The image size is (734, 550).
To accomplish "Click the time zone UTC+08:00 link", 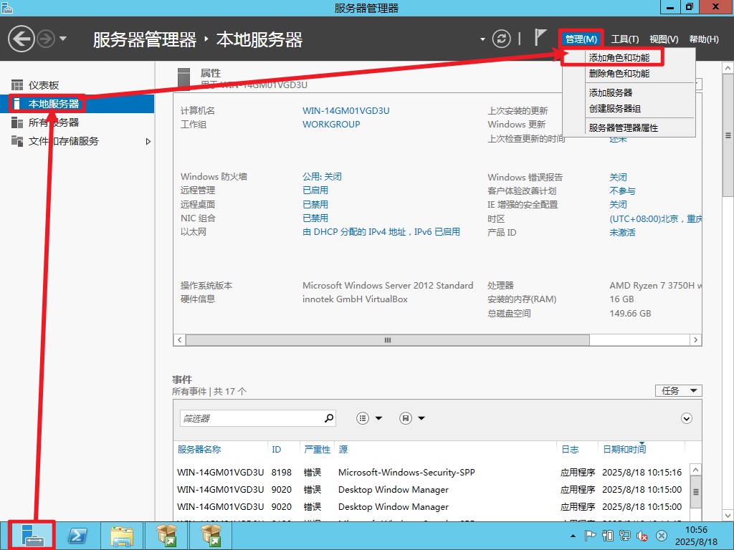I will click(x=655, y=219).
